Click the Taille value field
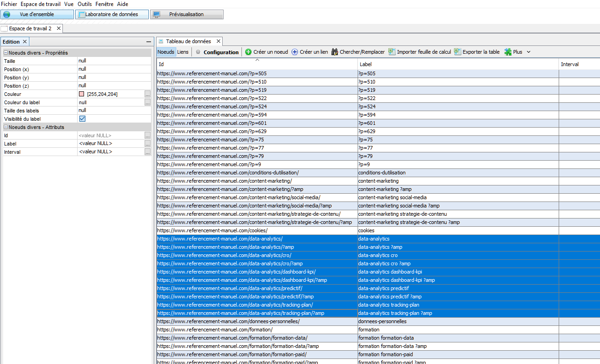Screen dimensions: 600x364 click(114, 61)
